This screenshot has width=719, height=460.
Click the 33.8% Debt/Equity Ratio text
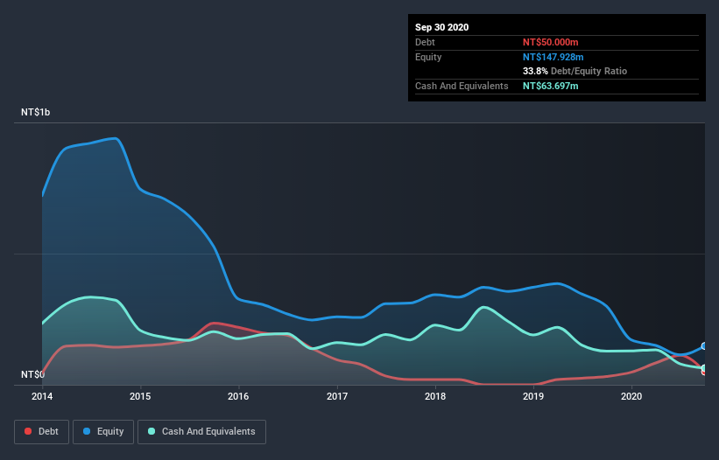pos(574,71)
